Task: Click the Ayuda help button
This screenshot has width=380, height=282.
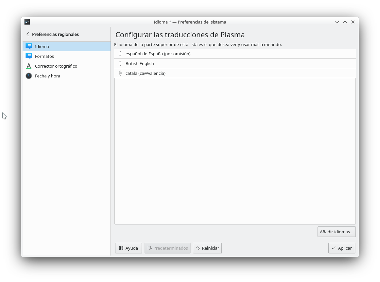Action: tap(129, 248)
